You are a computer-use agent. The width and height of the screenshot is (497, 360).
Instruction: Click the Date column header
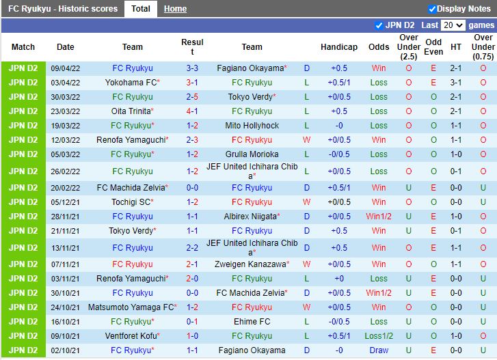[x=66, y=47]
